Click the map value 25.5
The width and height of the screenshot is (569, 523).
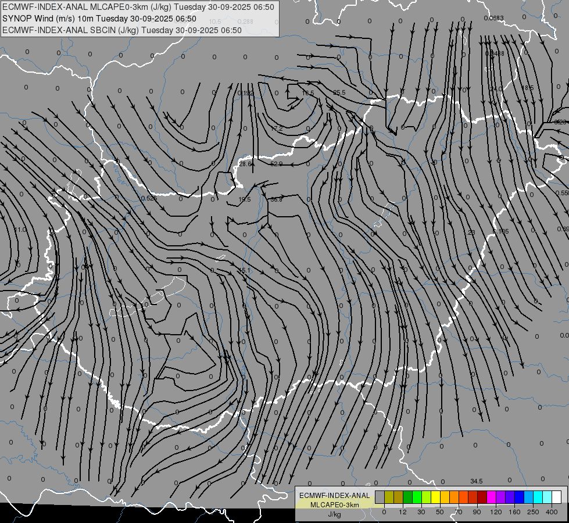pyautogui.click(x=339, y=93)
